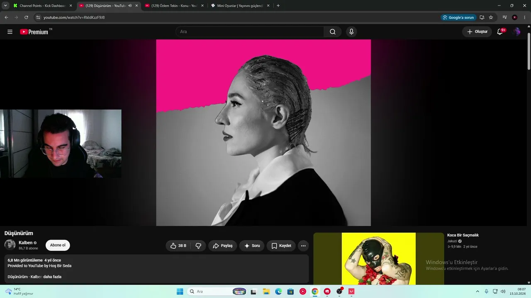Open File Explorer from taskbar
Screen dimensions: 531x298
click(x=266, y=291)
